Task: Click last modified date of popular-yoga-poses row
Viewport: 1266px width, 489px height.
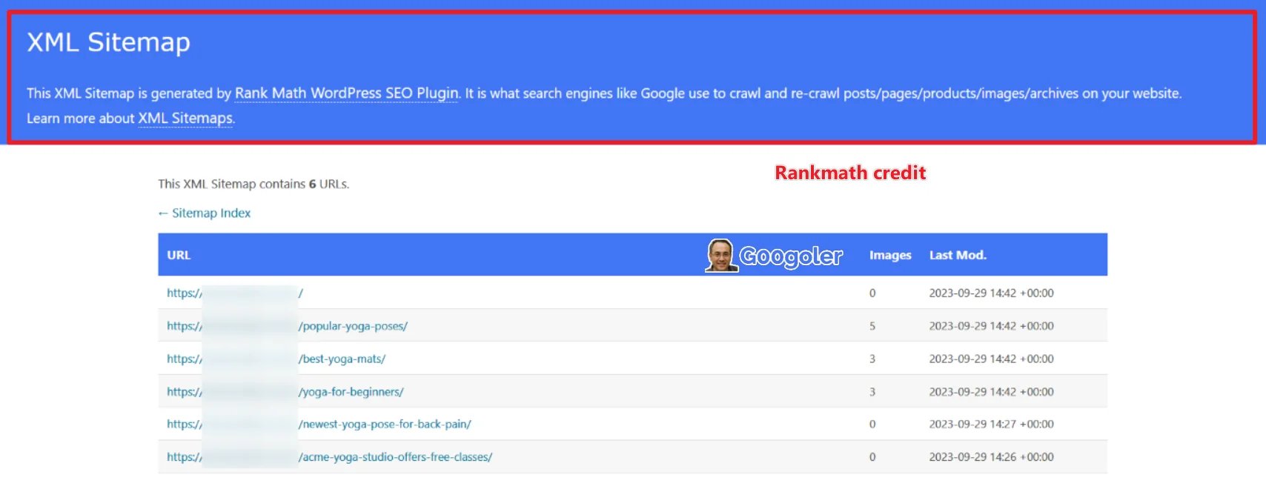Action: 991,326
